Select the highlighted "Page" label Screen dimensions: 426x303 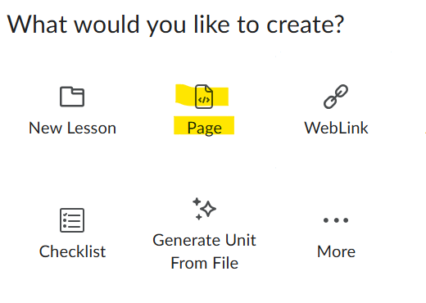pos(204,128)
